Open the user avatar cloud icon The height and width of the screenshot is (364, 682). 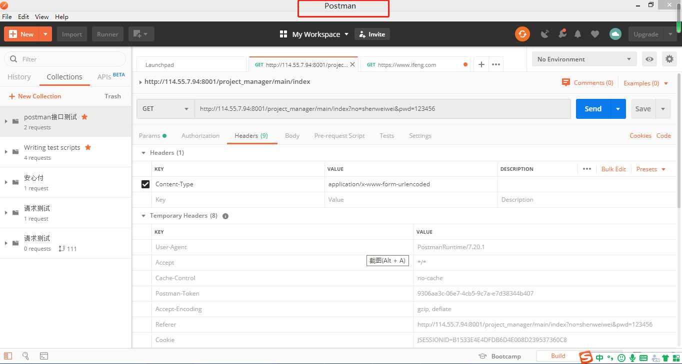point(615,34)
